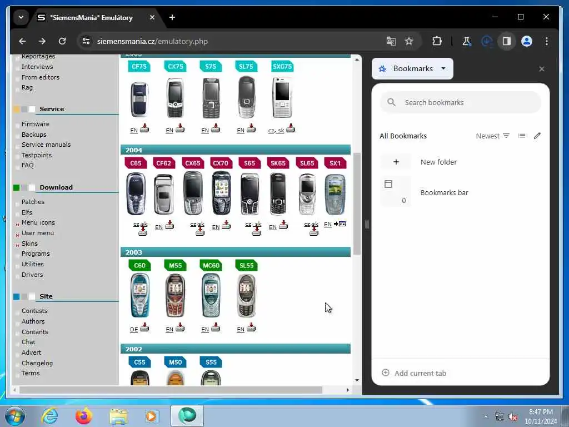Open site information icon in address bar

[x=86, y=41]
